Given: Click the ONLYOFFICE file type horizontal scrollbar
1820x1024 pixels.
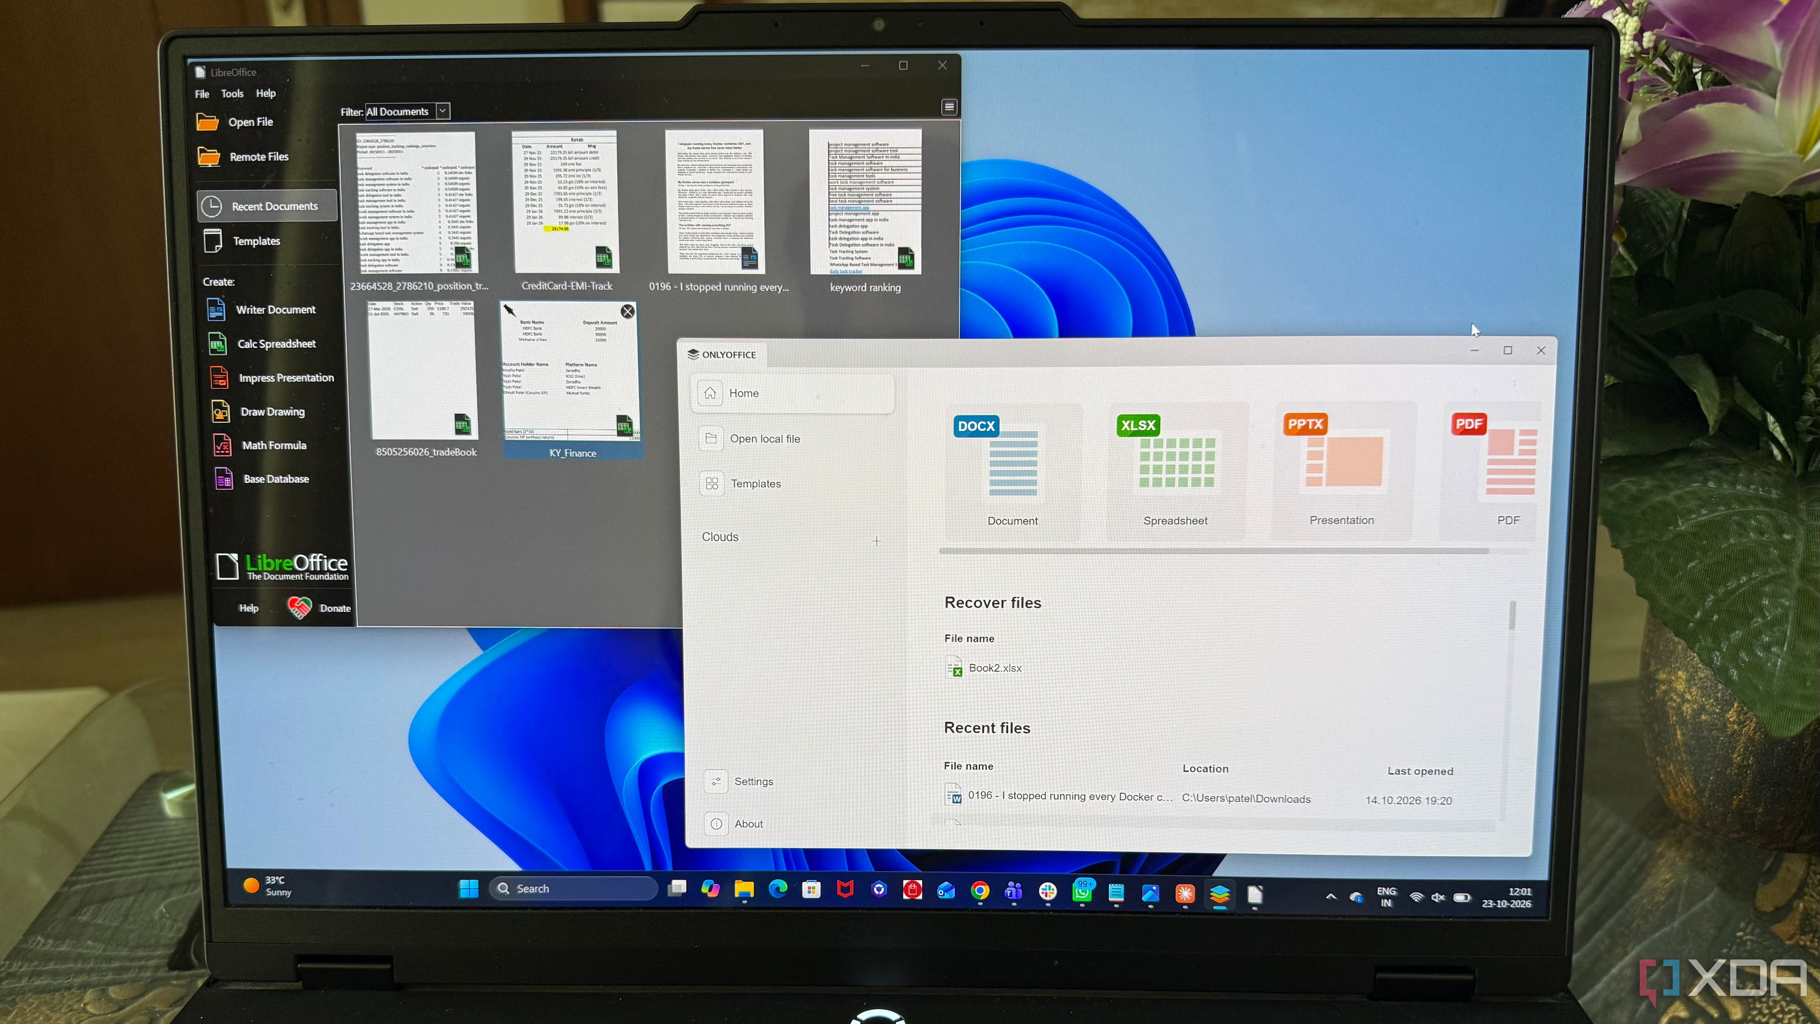Looking at the screenshot, I should pos(1215,551).
